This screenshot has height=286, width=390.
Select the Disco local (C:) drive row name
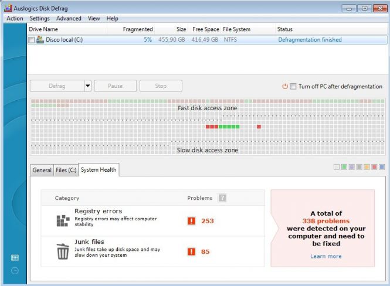tap(64, 40)
